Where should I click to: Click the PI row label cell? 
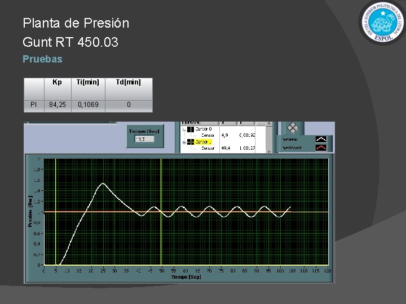[x=34, y=106]
